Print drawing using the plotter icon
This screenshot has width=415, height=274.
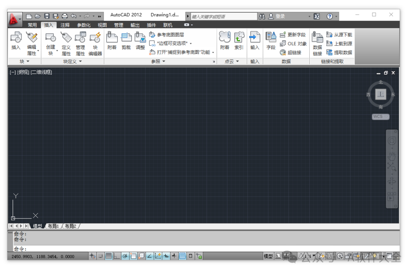click(x=65, y=16)
